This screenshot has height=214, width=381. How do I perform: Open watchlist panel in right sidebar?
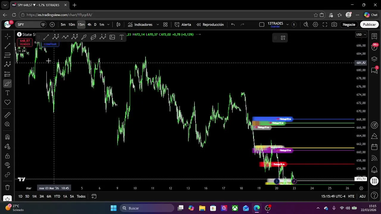click(x=374, y=36)
